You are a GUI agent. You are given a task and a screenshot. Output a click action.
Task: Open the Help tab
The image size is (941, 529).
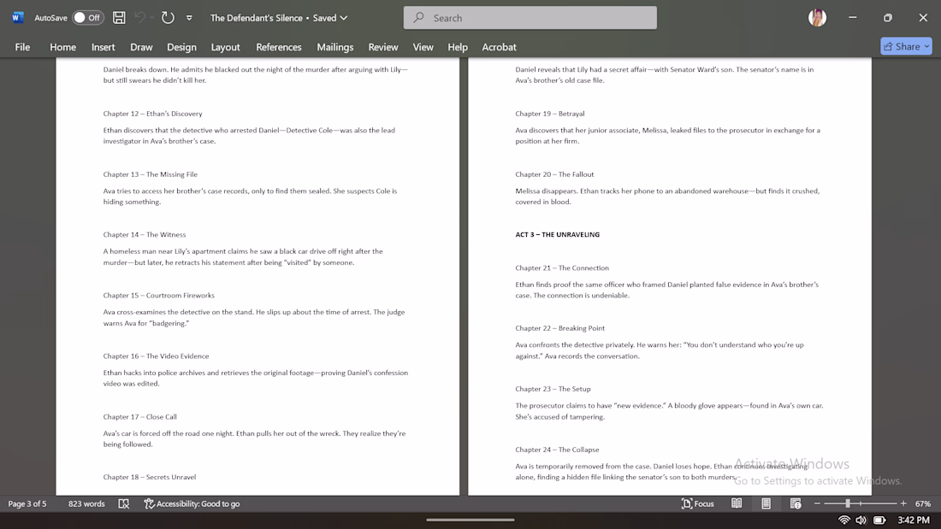pos(458,47)
